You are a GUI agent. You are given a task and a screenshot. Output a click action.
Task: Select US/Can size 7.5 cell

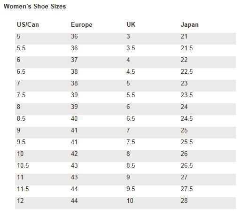21,95
